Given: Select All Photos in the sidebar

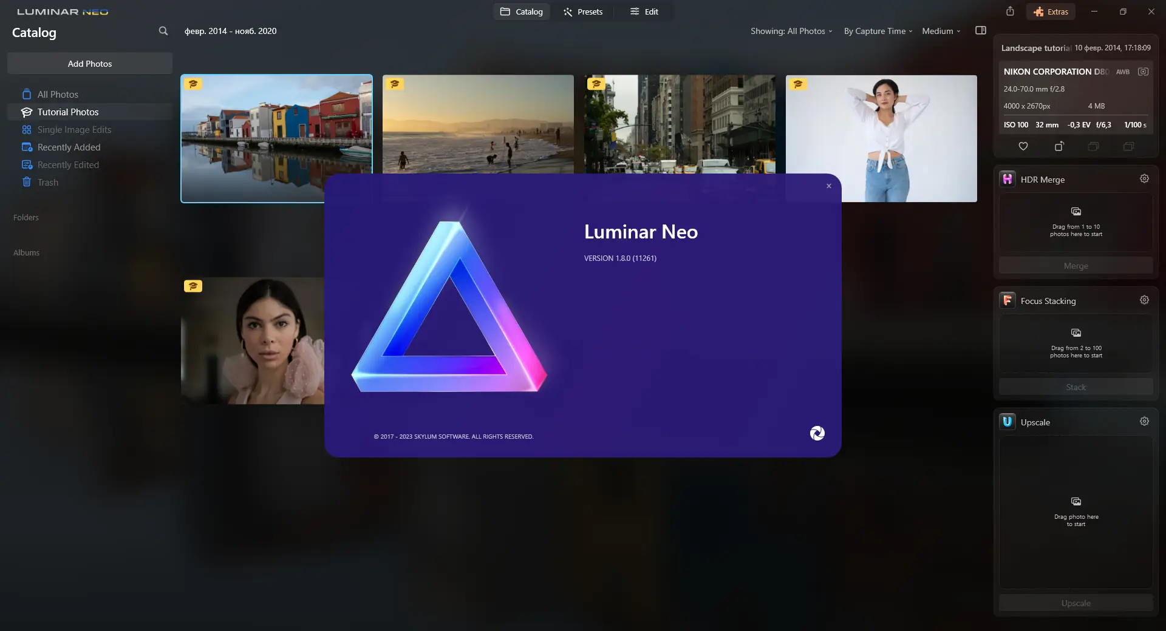Looking at the screenshot, I should 90,94.
